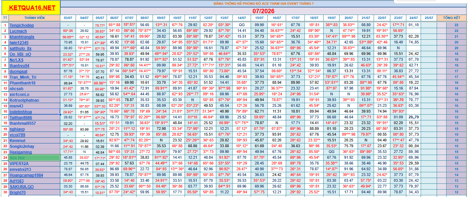Select the 03/07 date column header
This screenshot has width=468, height=197.
pyautogui.click(x=68, y=18)
